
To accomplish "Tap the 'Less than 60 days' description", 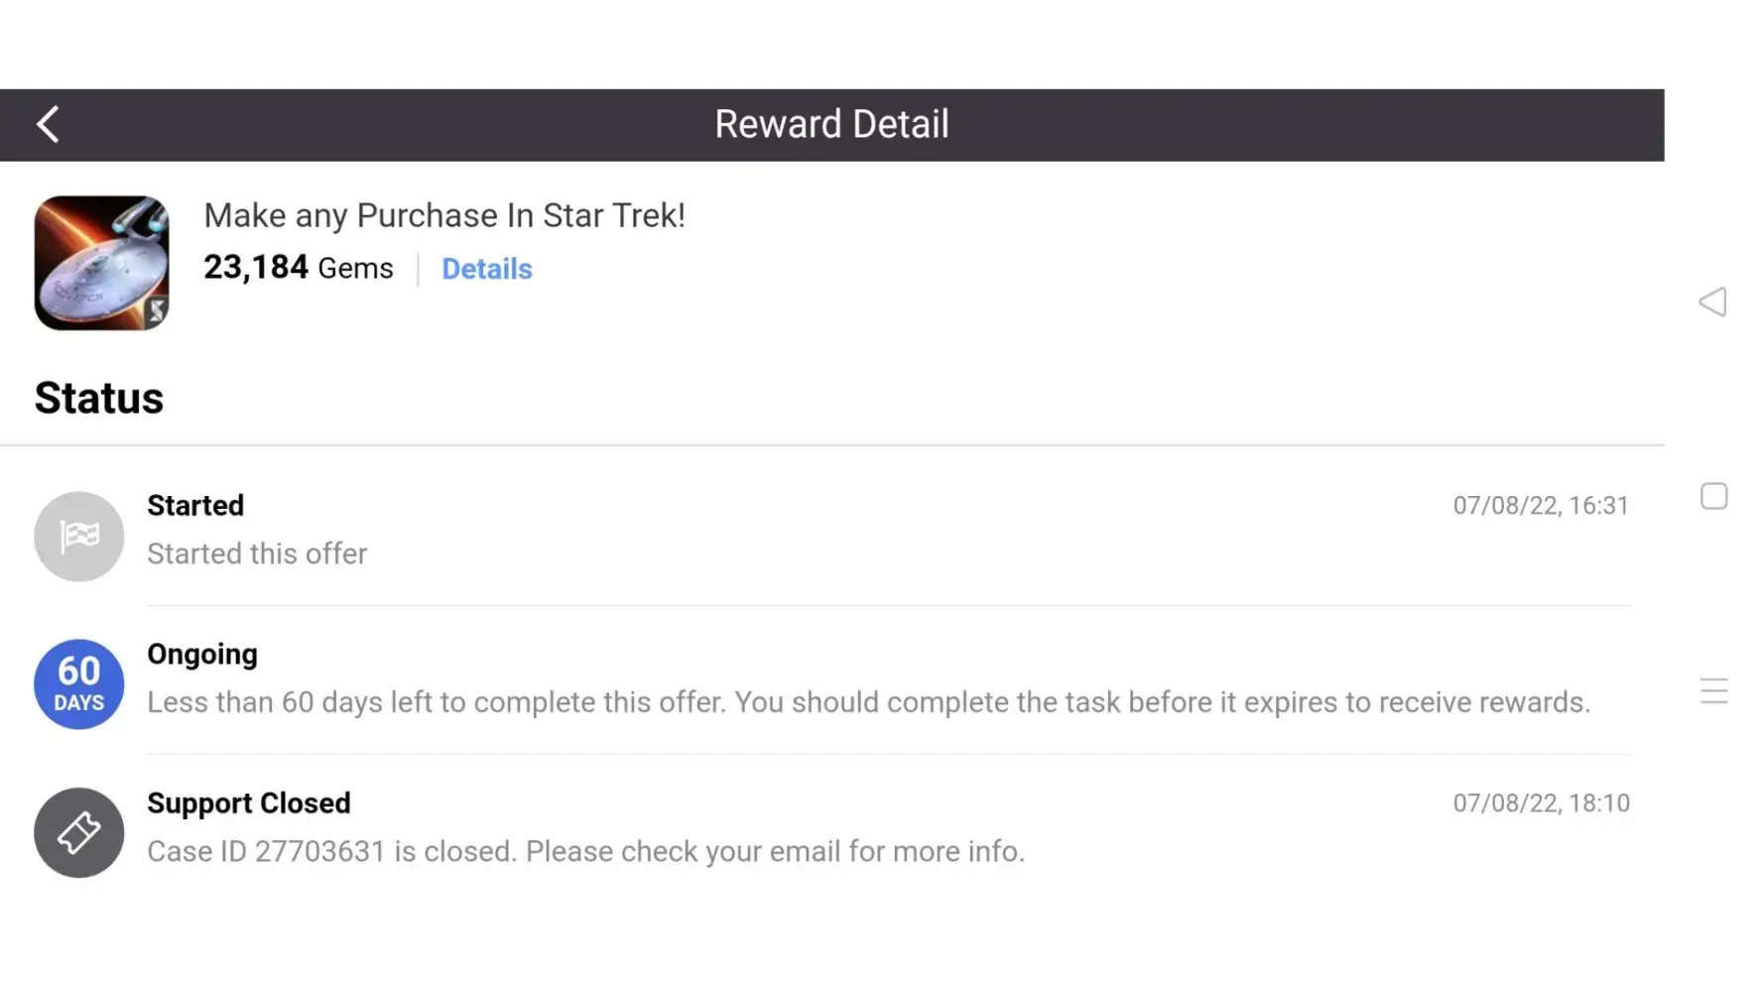I will click(x=868, y=702).
